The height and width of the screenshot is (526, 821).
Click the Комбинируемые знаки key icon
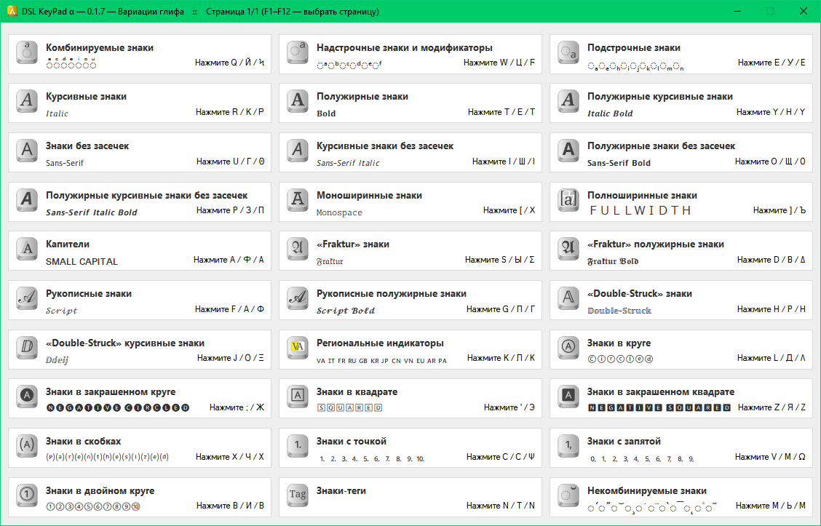pos(27,53)
